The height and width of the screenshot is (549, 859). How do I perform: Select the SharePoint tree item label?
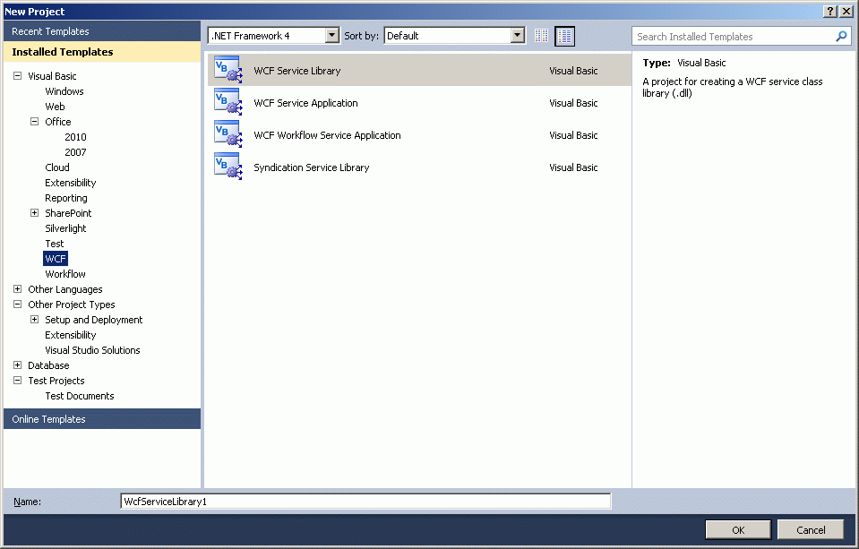click(x=68, y=213)
